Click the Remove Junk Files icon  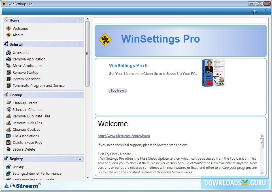pos(8,123)
